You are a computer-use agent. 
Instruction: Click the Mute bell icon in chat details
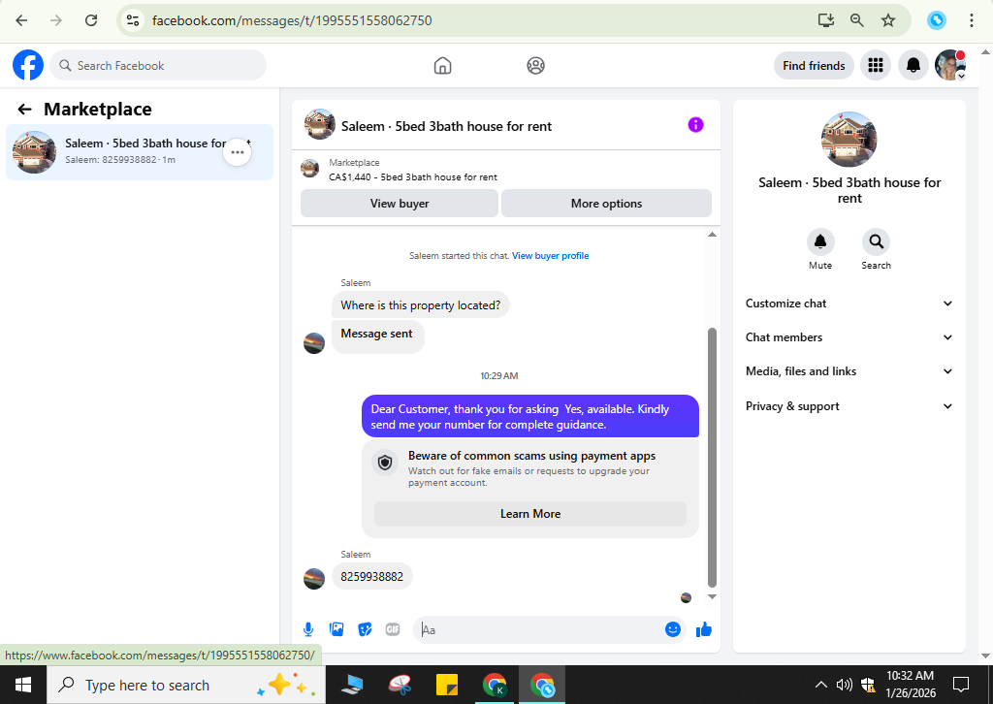point(820,241)
